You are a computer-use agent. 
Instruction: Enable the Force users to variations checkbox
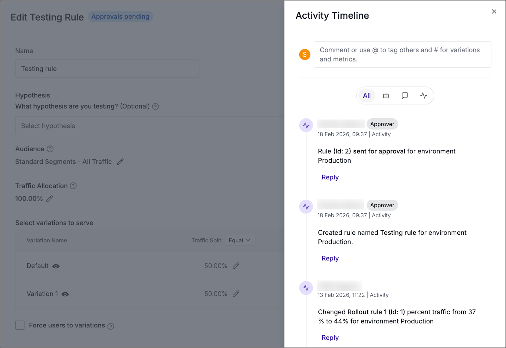pos(20,325)
